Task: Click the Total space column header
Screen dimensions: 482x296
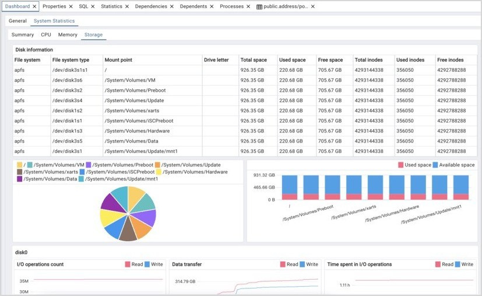Action: [x=254, y=60]
